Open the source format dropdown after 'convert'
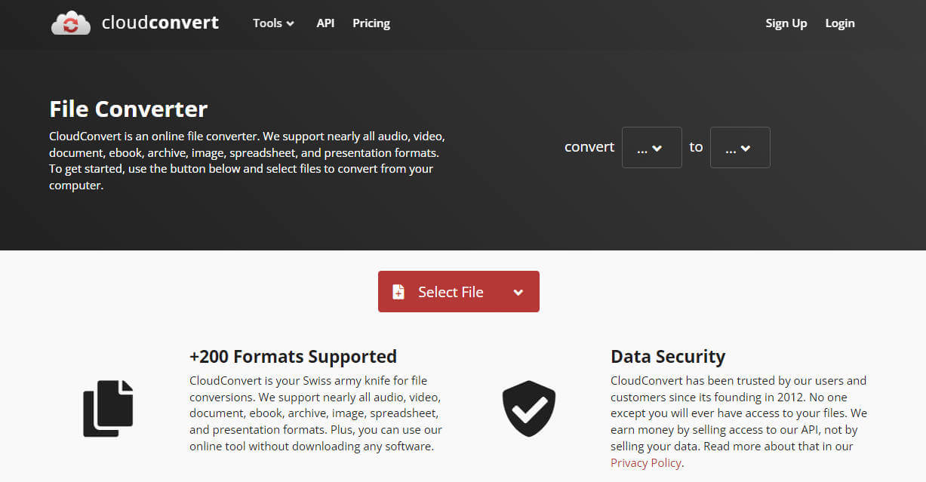Image resolution: width=926 pixels, height=482 pixels. pyautogui.click(x=651, y=147)
